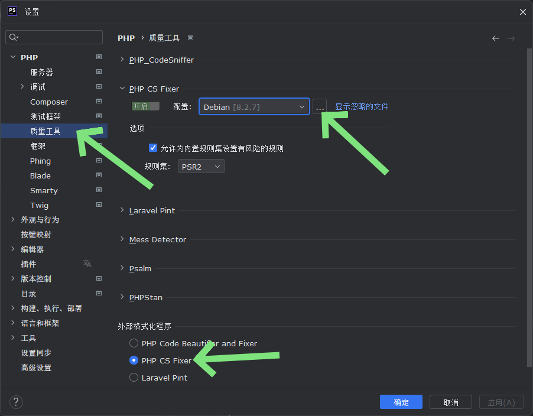The image size is (533, 416).
Task: Expand the 外观与行为 tree node
Action: pos(13,219)
